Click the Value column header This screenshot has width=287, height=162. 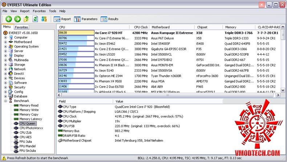pos(168,101)
